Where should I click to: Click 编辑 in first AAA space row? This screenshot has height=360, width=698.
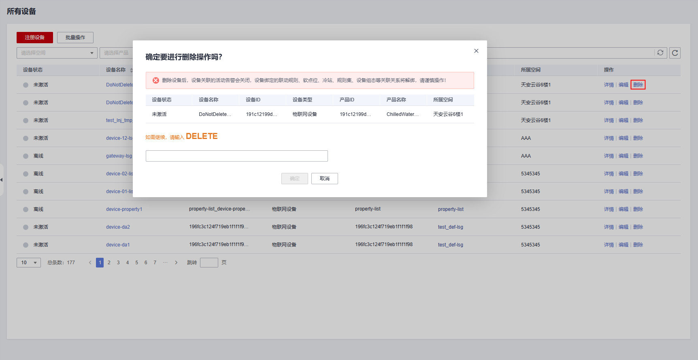click(x=624, y=138)
